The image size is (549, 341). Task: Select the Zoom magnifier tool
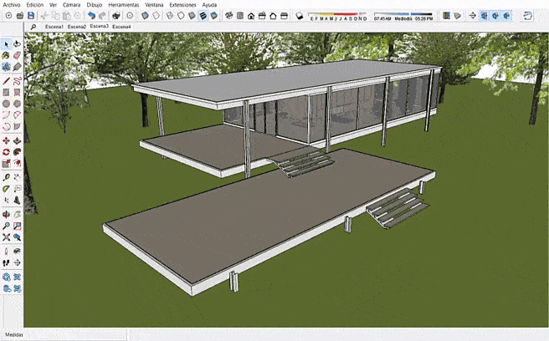6,226
